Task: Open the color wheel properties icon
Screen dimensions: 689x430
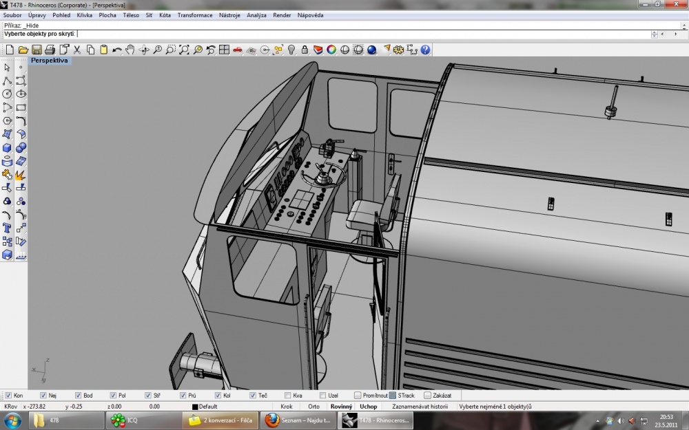Action: (x=331, y=50)
